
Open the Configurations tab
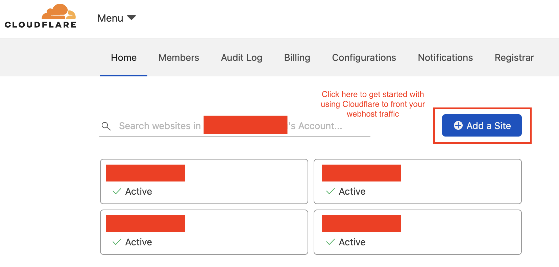(x=364, y=58)
